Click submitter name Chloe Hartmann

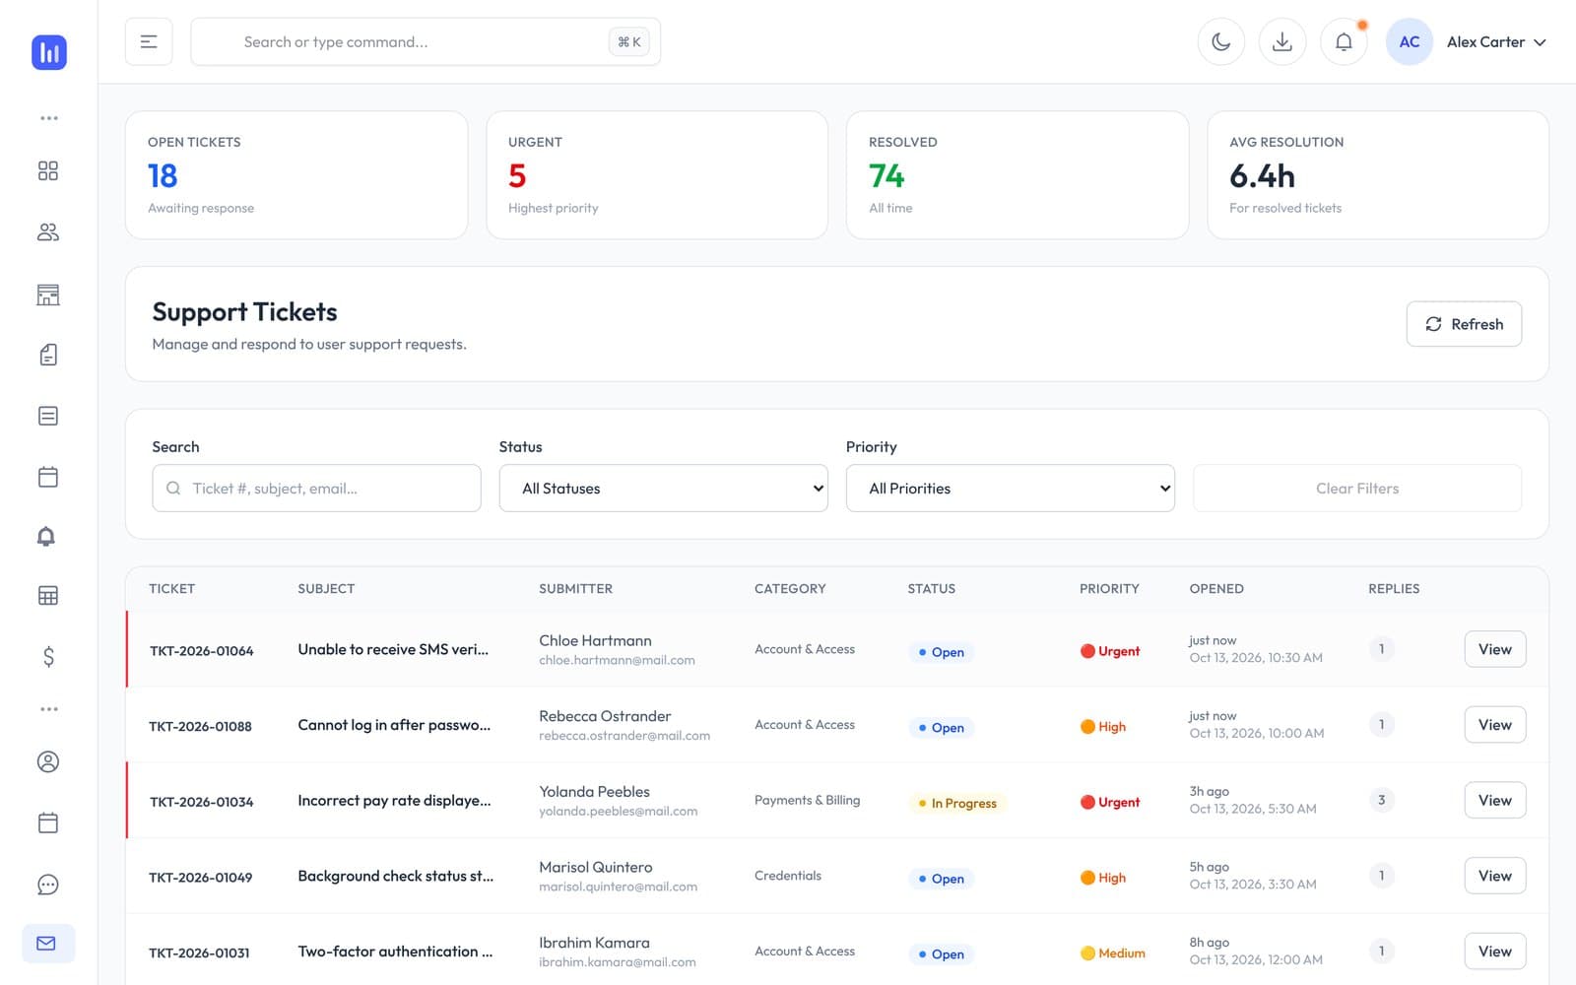click(595, 641)
